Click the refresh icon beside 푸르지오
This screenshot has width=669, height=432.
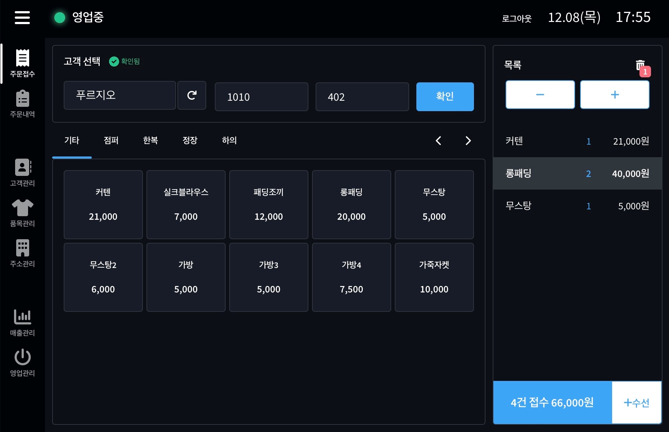192,95
